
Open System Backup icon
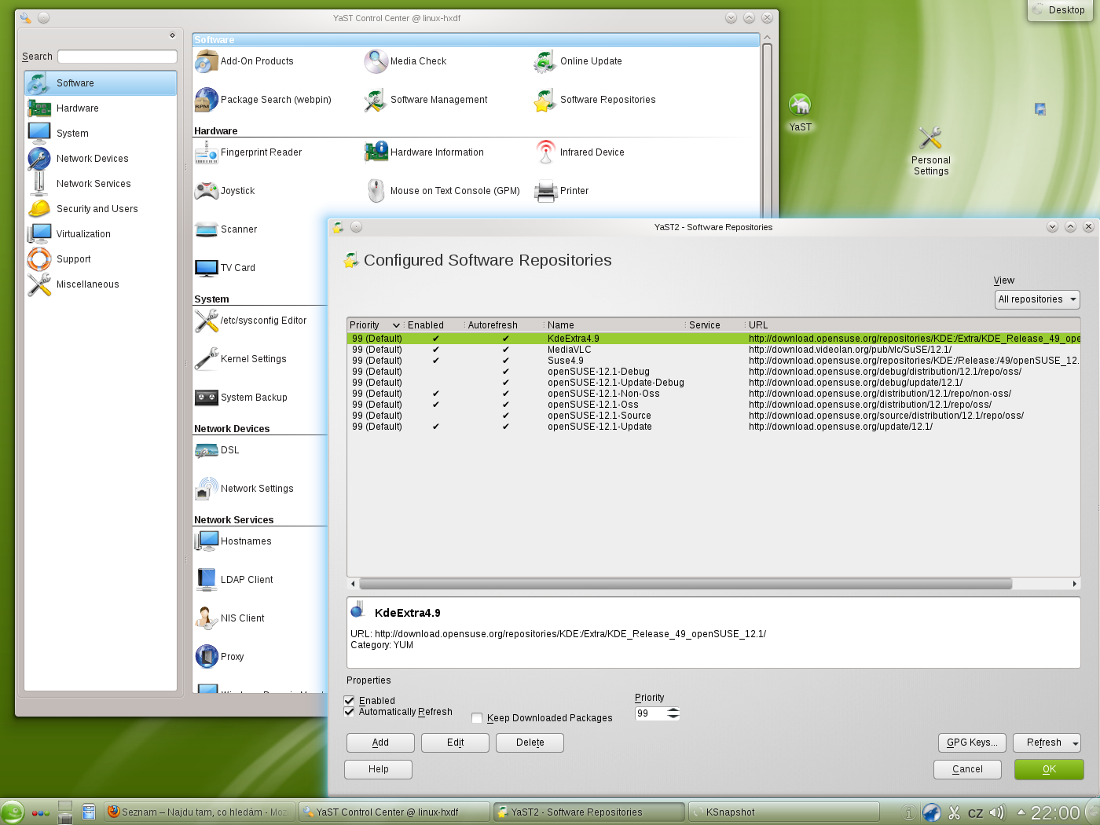point(207,398)
